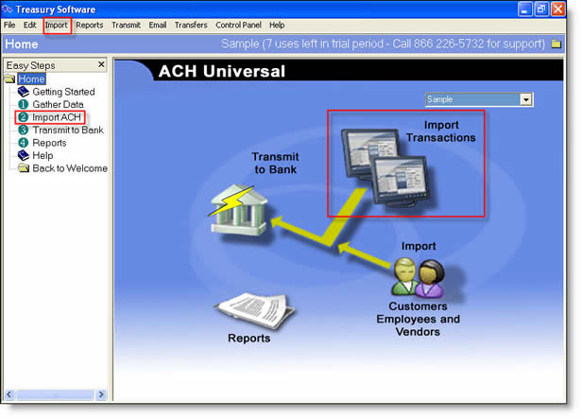Click Customers Employees and Vendors label
The width and height of the screenshot is (582, 419).
coord(418,319)
